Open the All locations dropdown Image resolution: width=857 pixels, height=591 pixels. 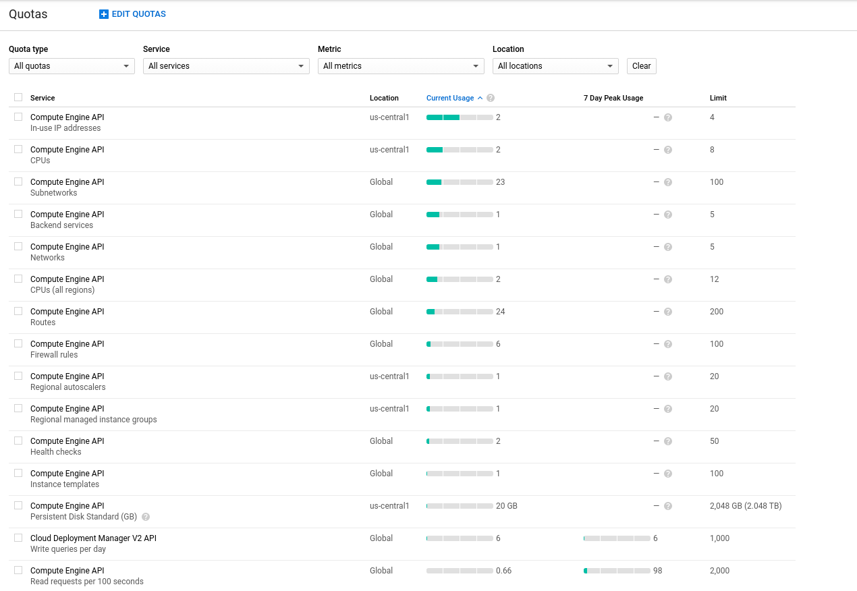555,66
